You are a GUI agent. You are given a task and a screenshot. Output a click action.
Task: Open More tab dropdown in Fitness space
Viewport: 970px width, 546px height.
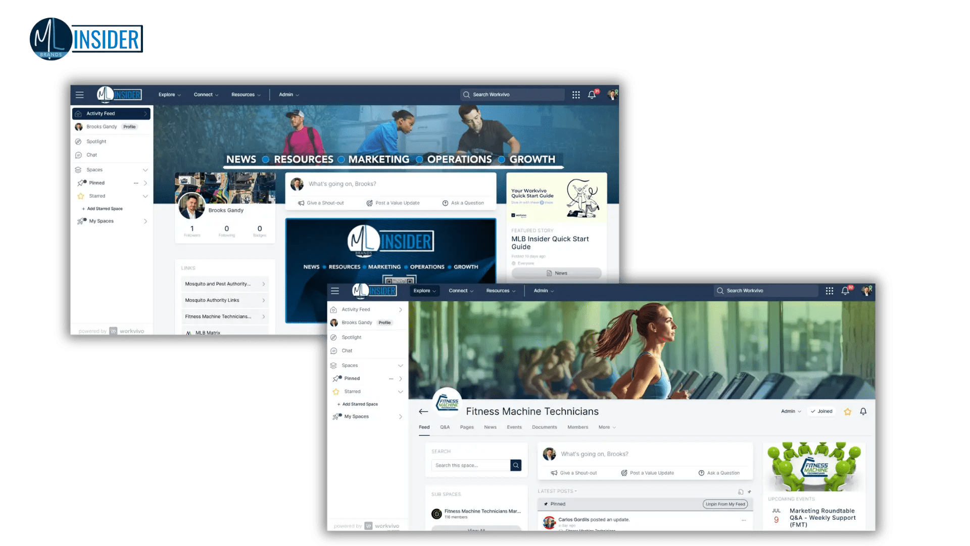click(x=607, y=428)
